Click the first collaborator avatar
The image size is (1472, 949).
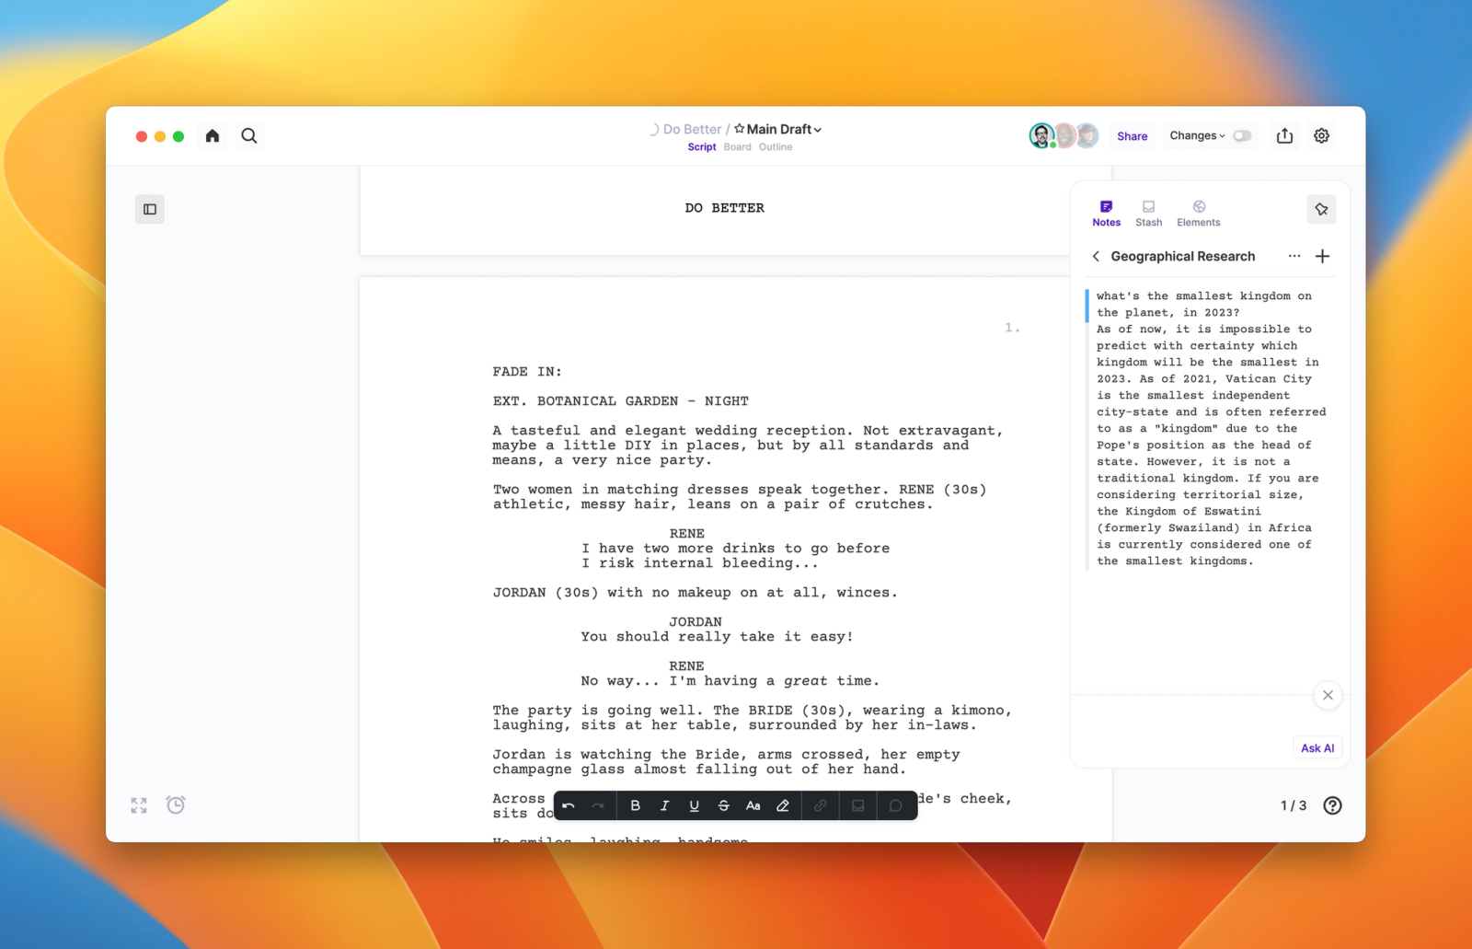coord(1041,135)
